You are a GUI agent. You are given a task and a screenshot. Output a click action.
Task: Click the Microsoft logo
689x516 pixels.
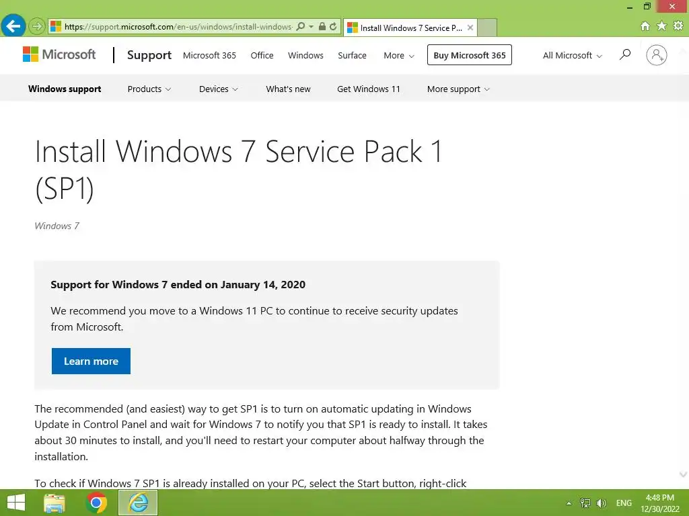point(59,54)
